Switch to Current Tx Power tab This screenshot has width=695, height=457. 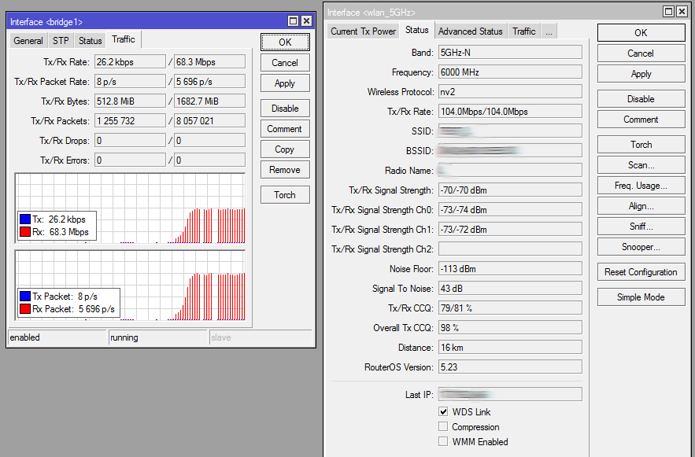(363, 31)
